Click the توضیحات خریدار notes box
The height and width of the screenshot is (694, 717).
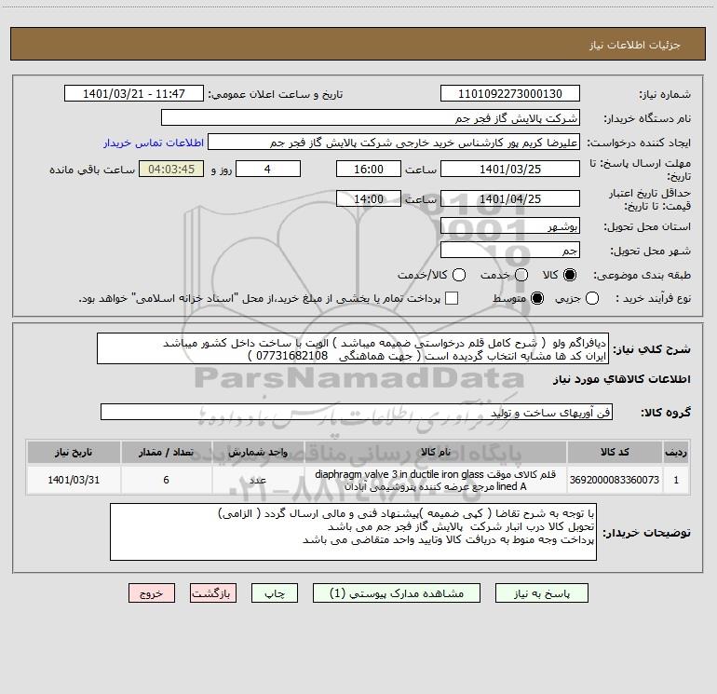pos(353,532)
